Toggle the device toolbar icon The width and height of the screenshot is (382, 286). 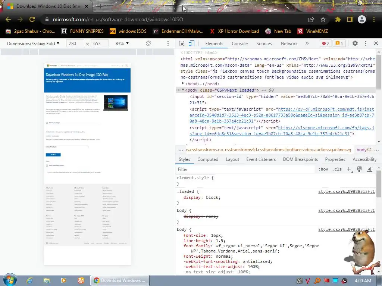191,43
